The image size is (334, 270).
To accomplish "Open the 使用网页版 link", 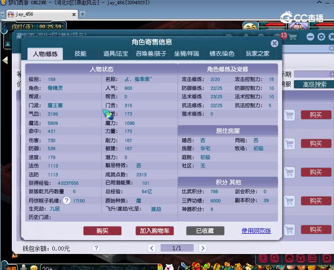I will pos(256,231).
